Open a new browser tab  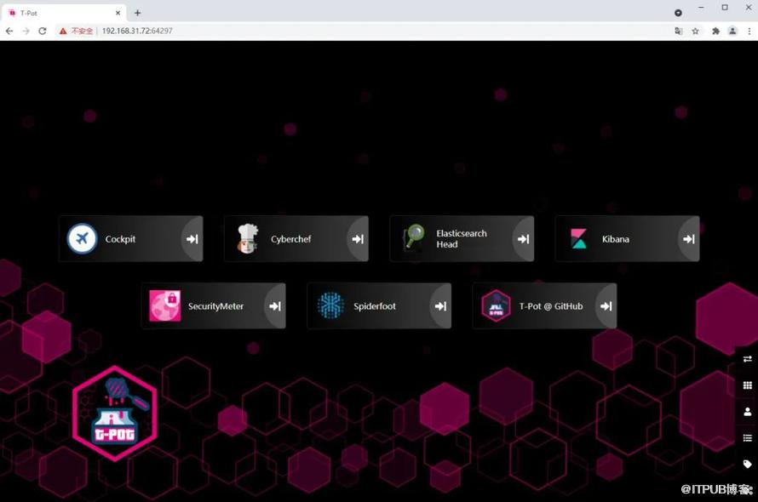[138, 13]
